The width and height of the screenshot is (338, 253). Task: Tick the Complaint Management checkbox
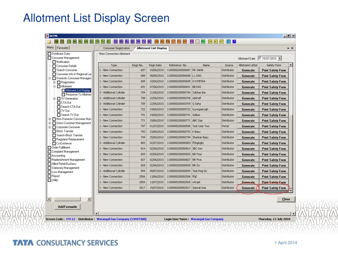(x=50, y=152)
